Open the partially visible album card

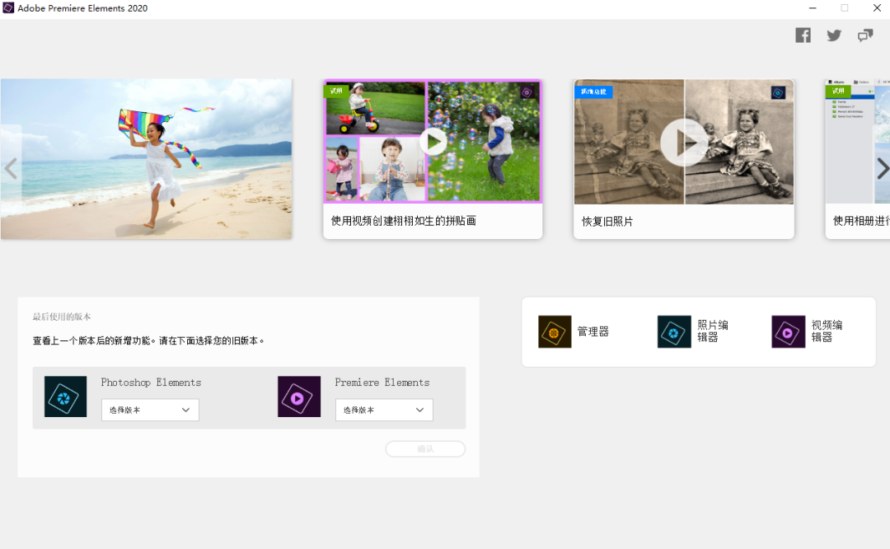[857, 158]
